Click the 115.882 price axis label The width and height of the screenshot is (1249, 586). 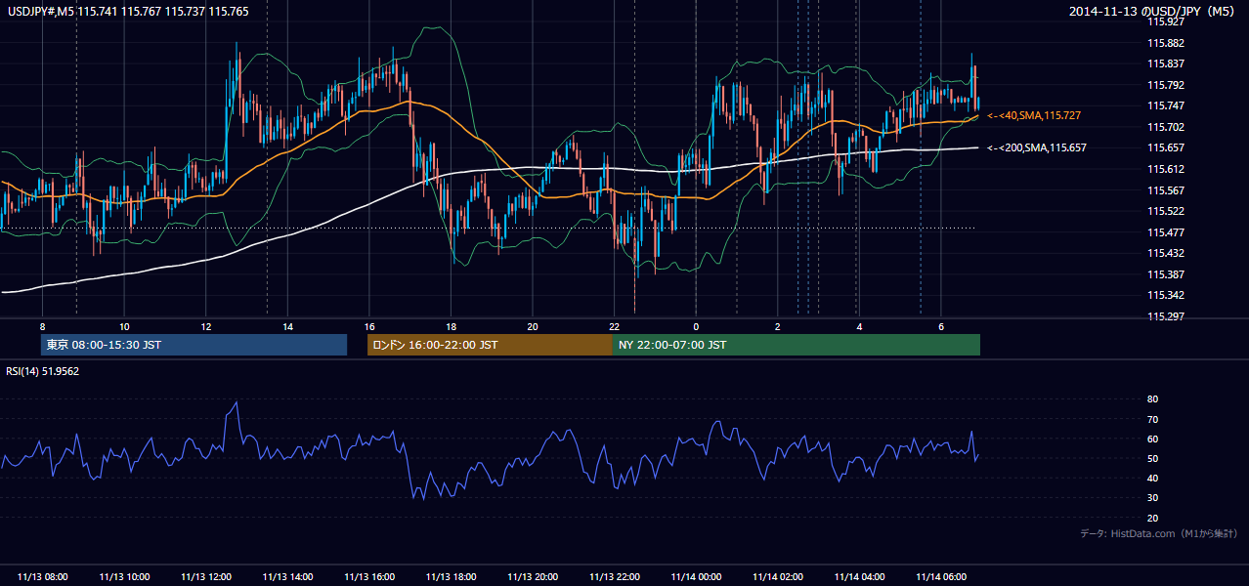pyautogui.click(x=1165, y=43)
